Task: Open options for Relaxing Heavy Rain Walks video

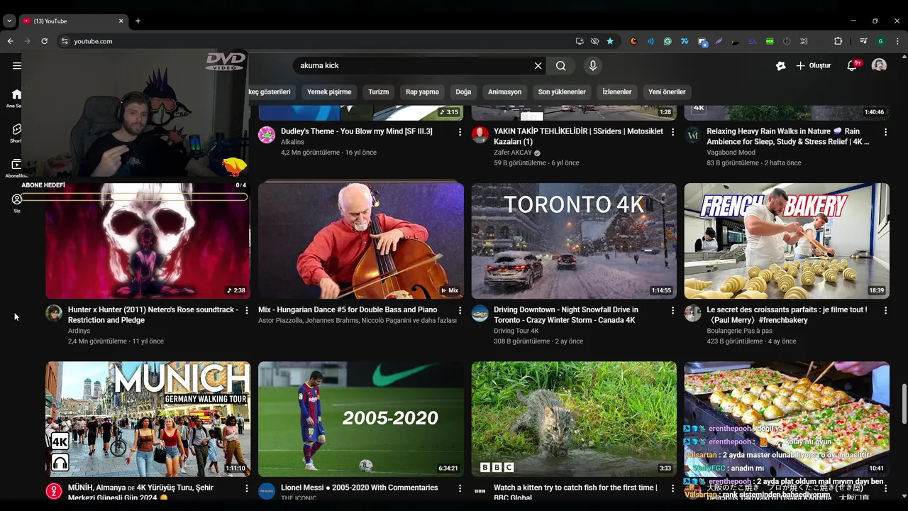Action: tap(885, 132)
